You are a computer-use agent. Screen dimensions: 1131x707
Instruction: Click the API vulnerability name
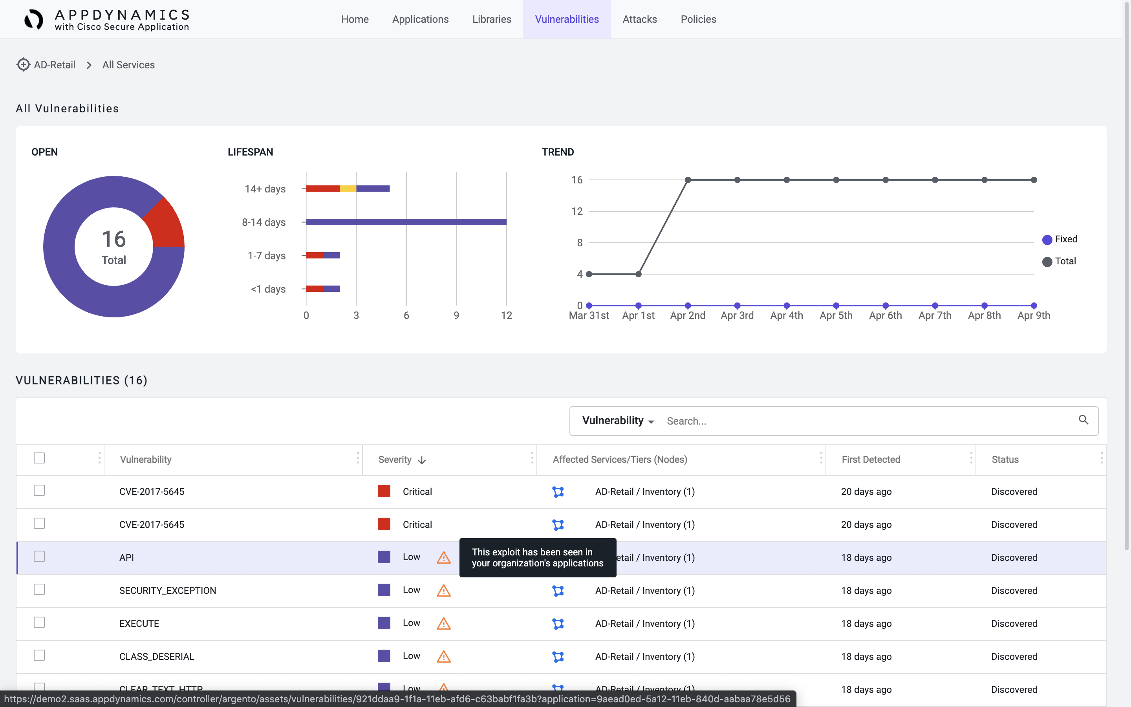[127, 558]
